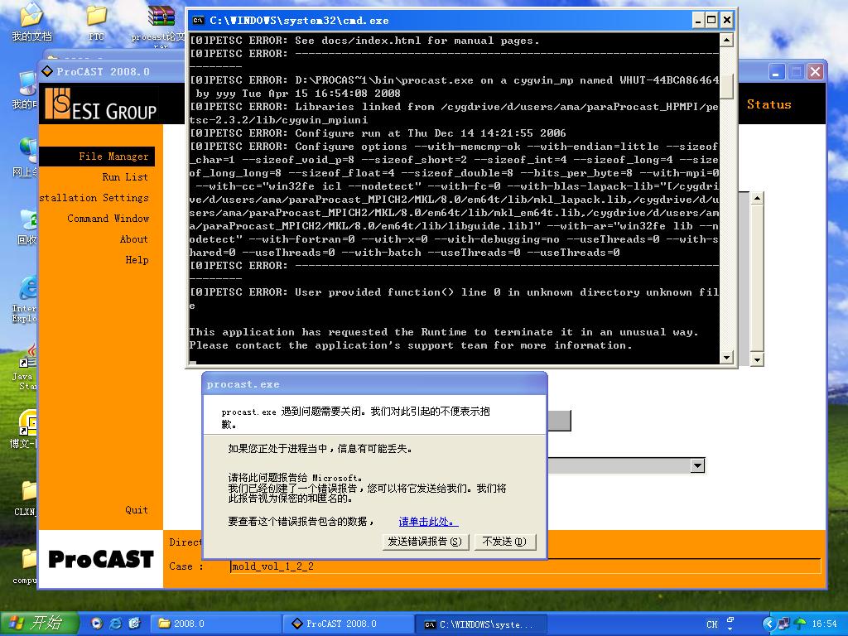Screen dimensions: 848x636
Task: Click the cmd window scroll up arrow
Action: point(726,40)
